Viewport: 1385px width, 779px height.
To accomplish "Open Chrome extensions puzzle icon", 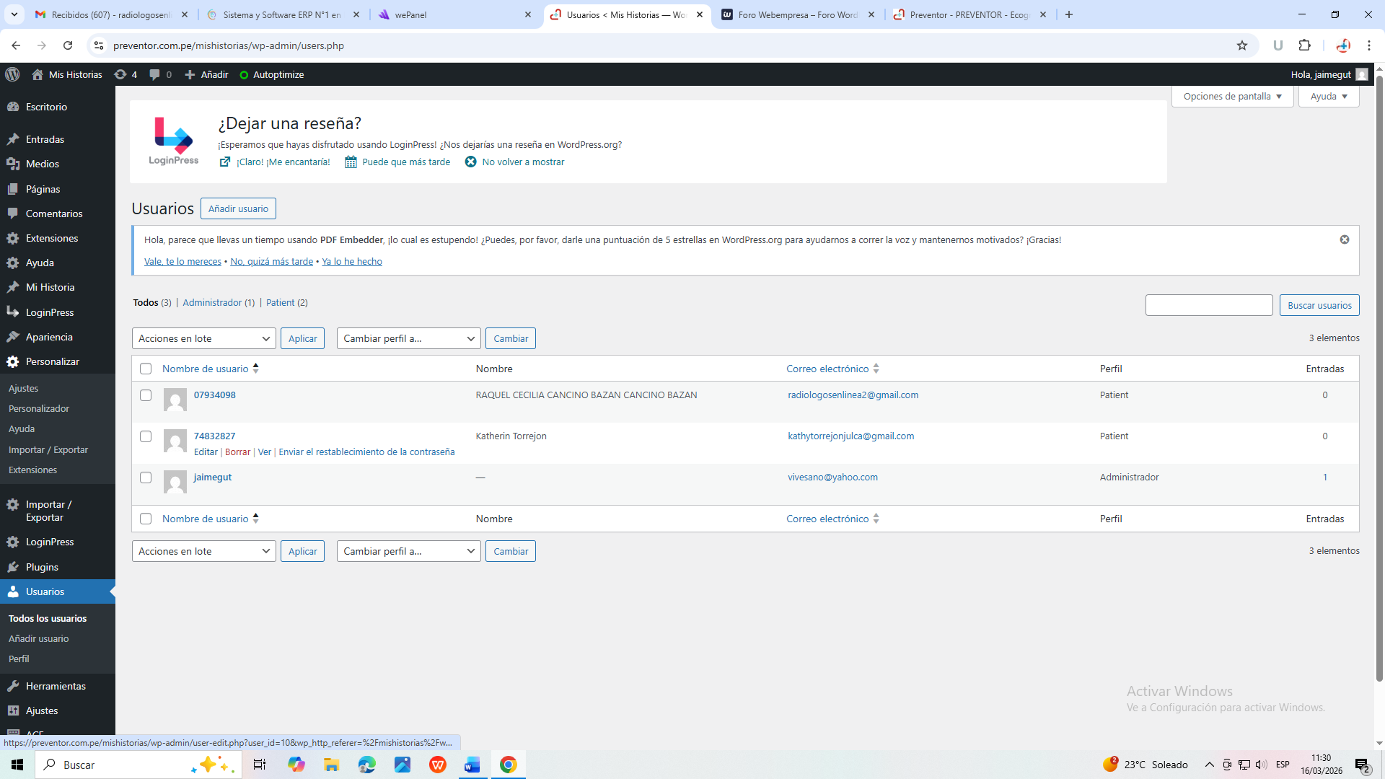I will tap(1304, 45).
